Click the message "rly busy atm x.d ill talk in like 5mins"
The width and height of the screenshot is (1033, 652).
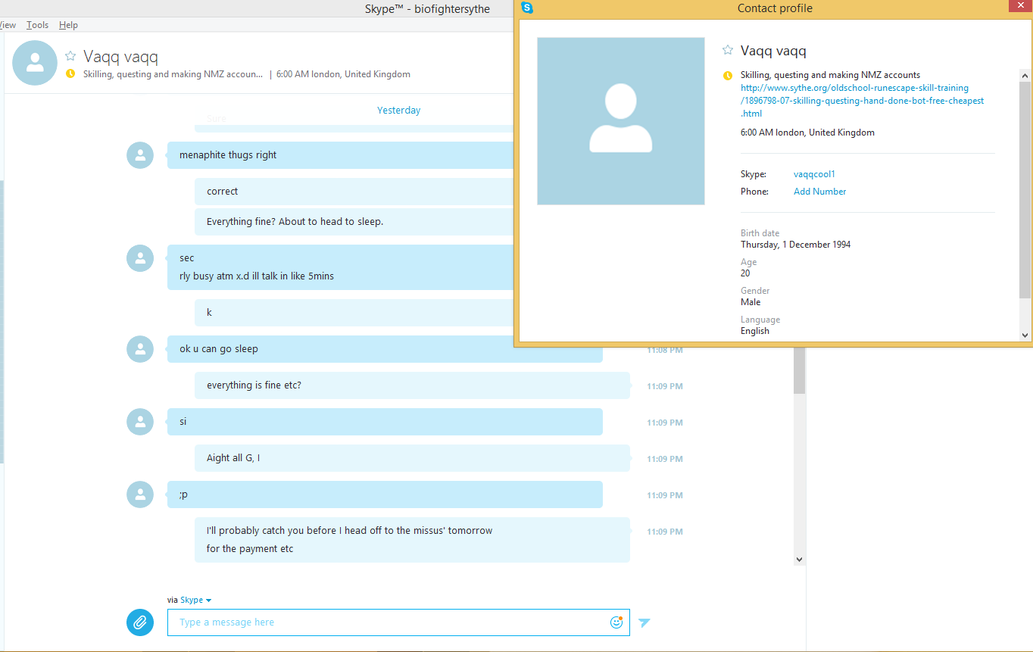tap(257, 276)
